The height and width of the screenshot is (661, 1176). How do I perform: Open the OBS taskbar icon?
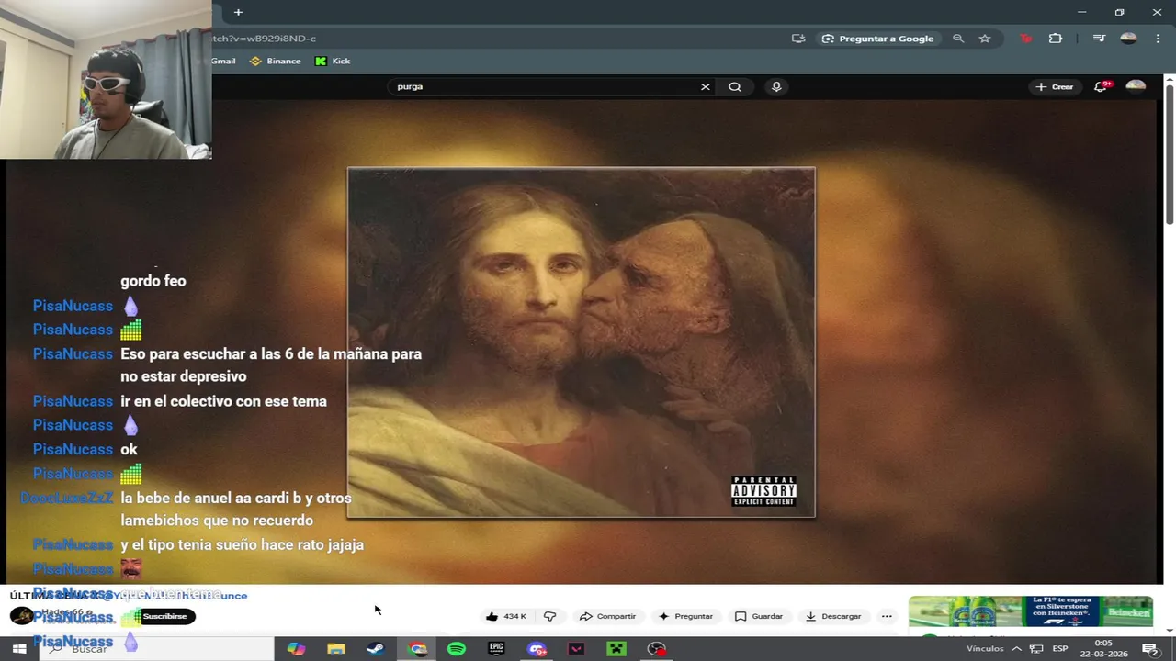coord(656,648)
